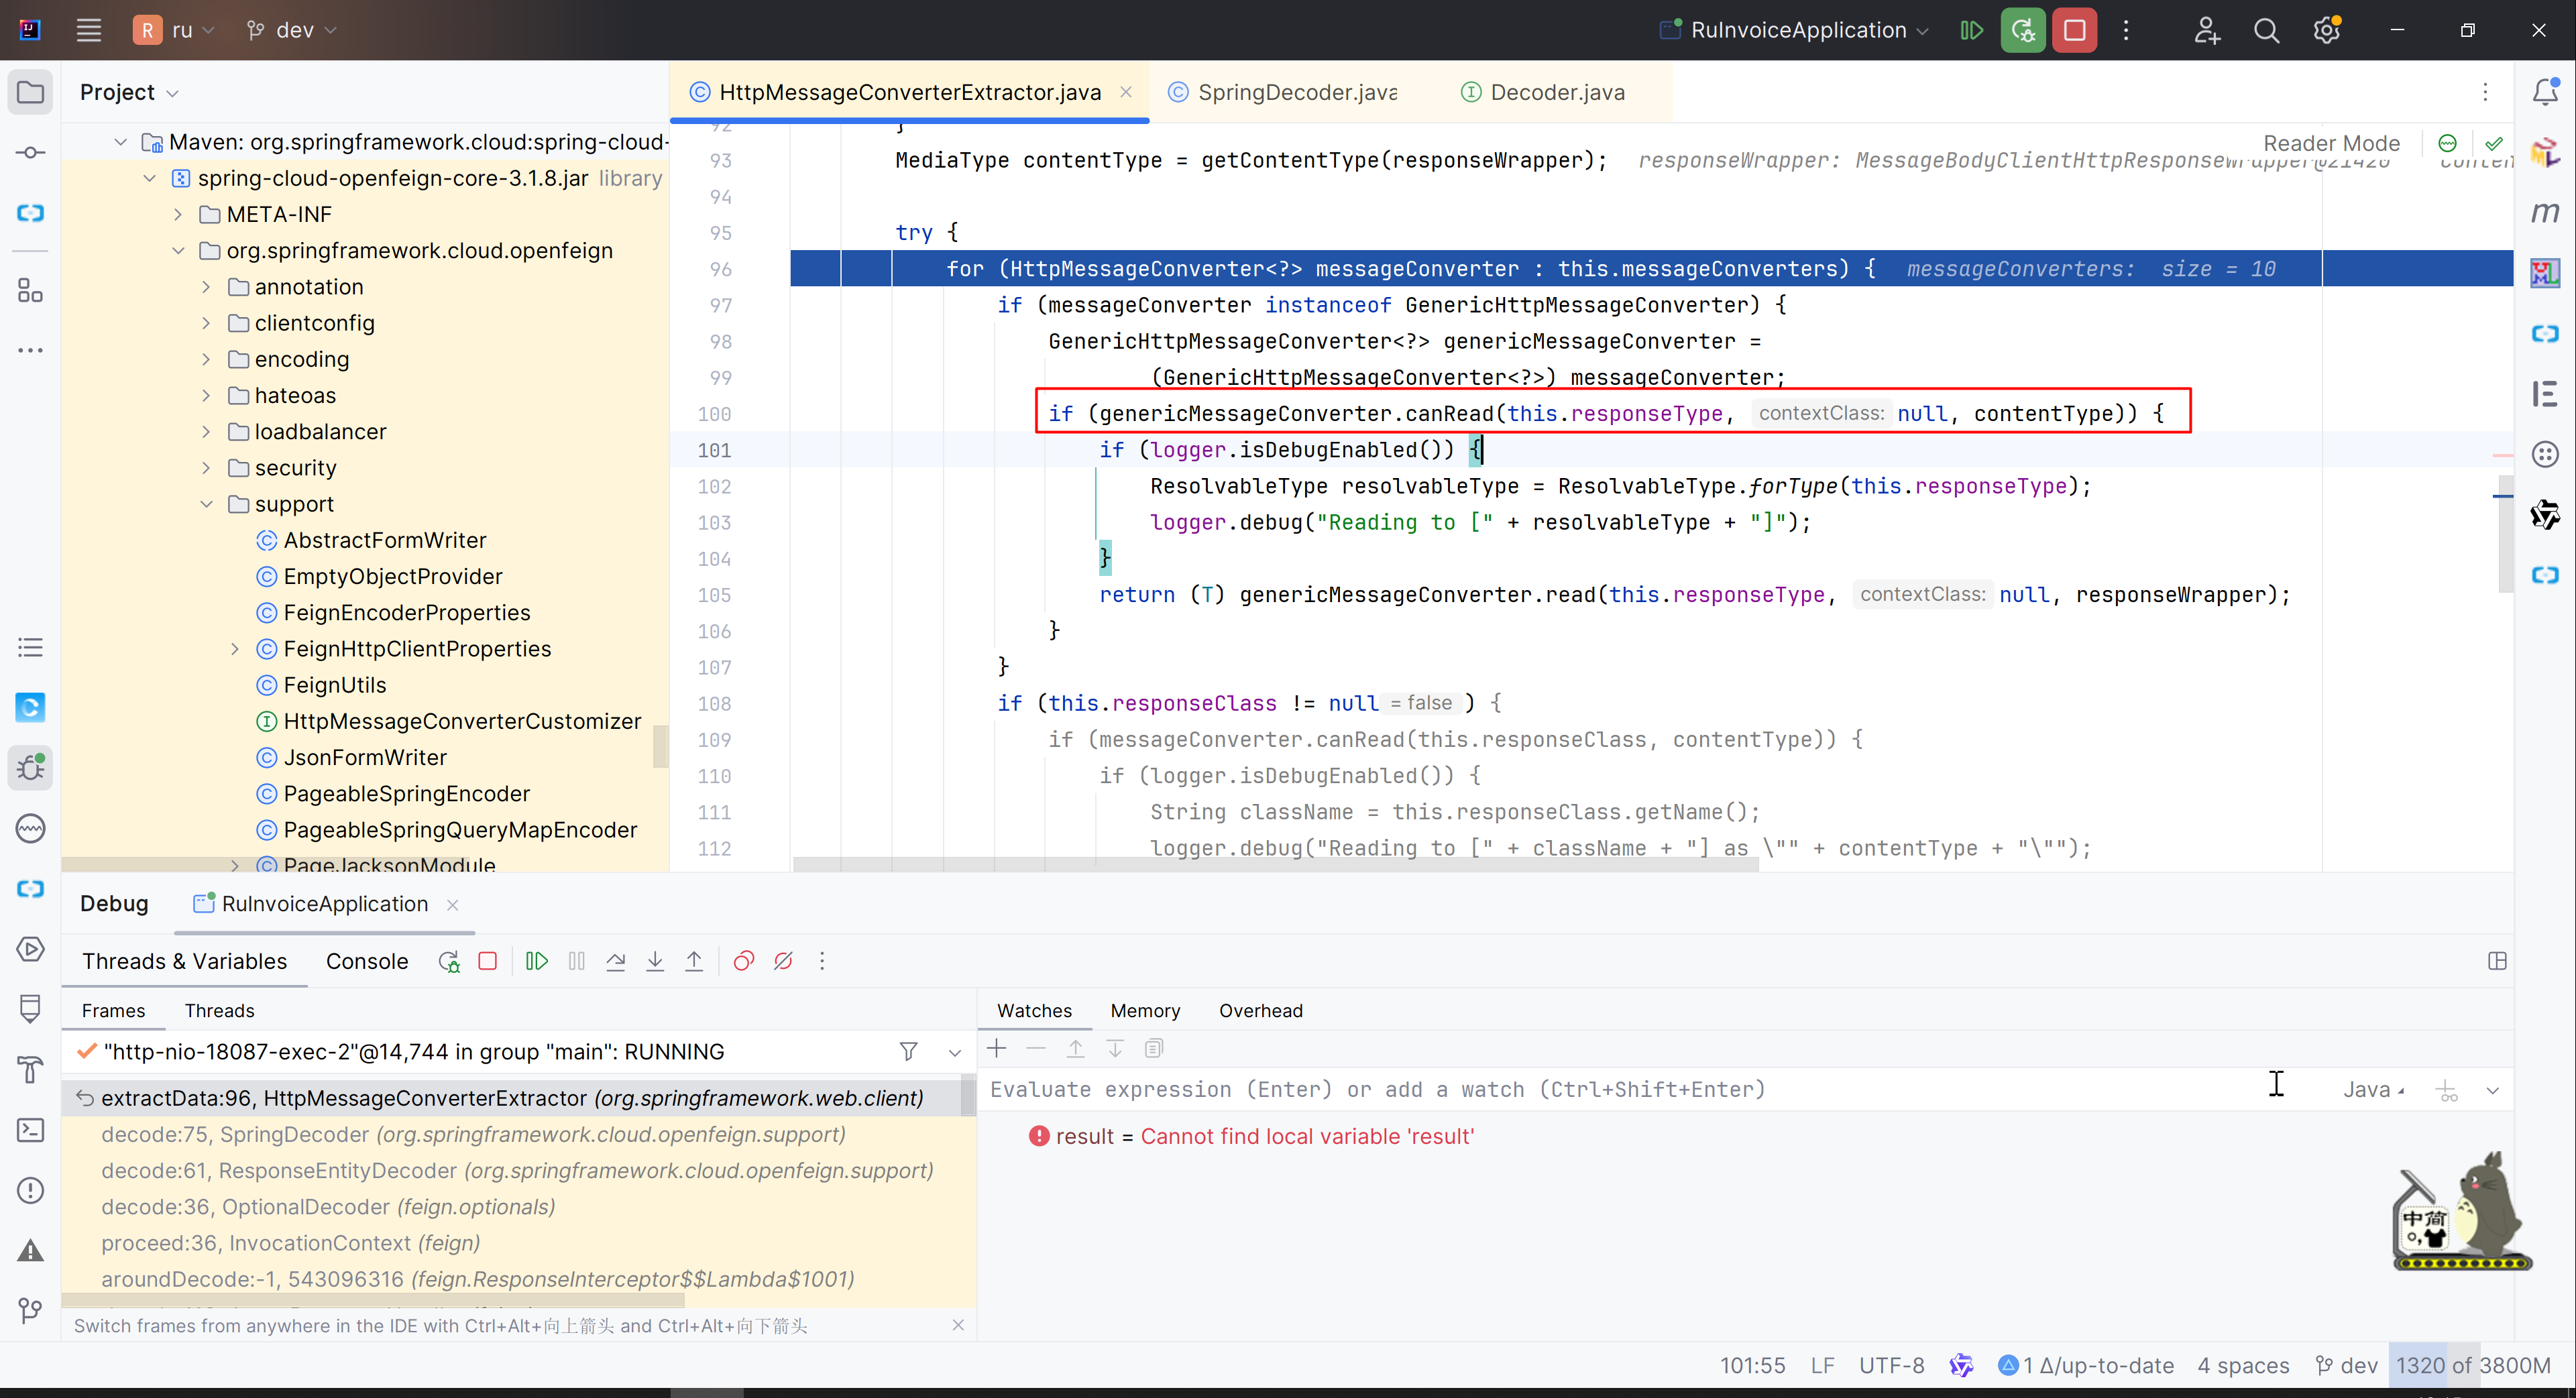The image size is (2576, 1398).
Task: Add a new watch with plus icon
Action: click(997, 1048)
